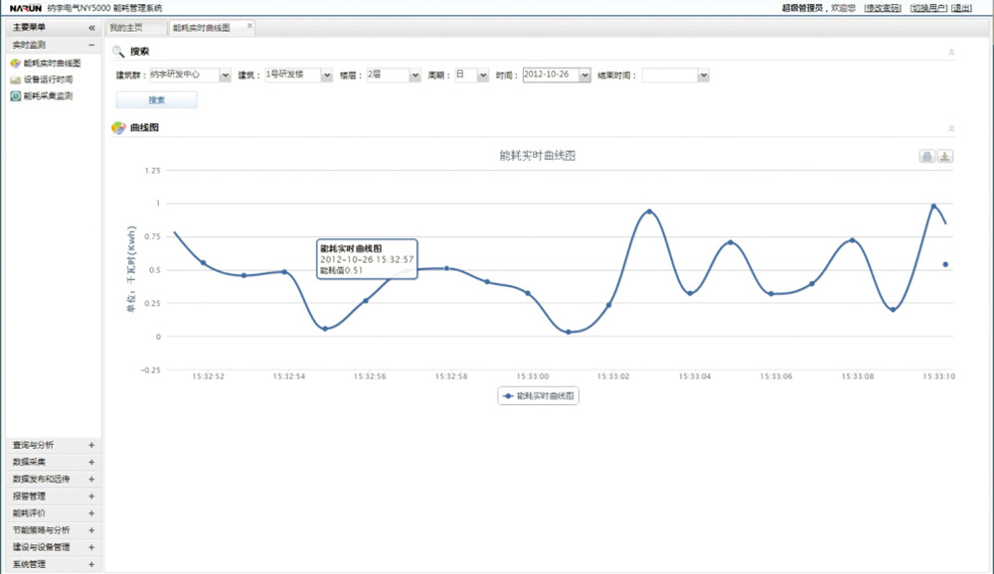Collapse the 搜索 panel with its chevron

coord(951,52)
